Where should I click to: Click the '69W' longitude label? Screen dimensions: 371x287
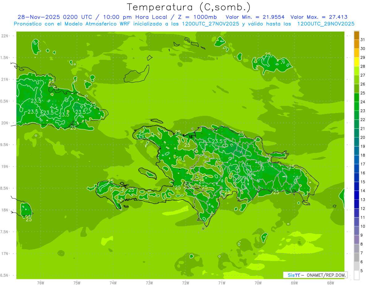click(294, 283)
